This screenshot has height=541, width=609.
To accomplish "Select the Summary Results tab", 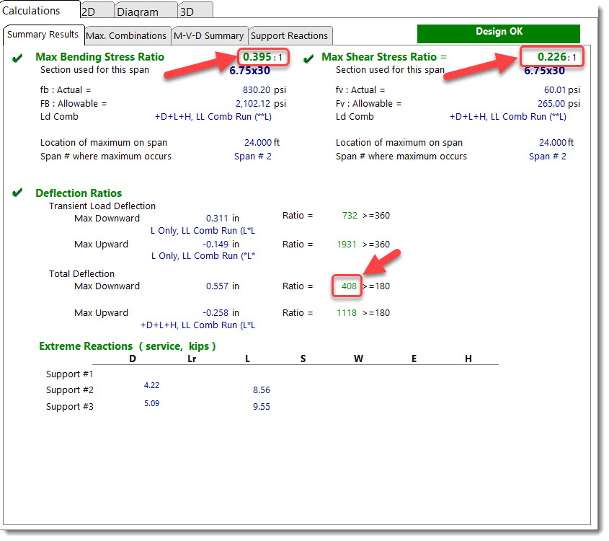I will coord(43,35).
